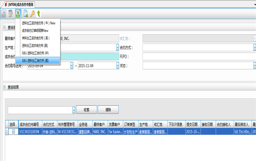Screen dimensions: 256x161
Task: Open the 合约方式 dropdown
Action: 254,48
